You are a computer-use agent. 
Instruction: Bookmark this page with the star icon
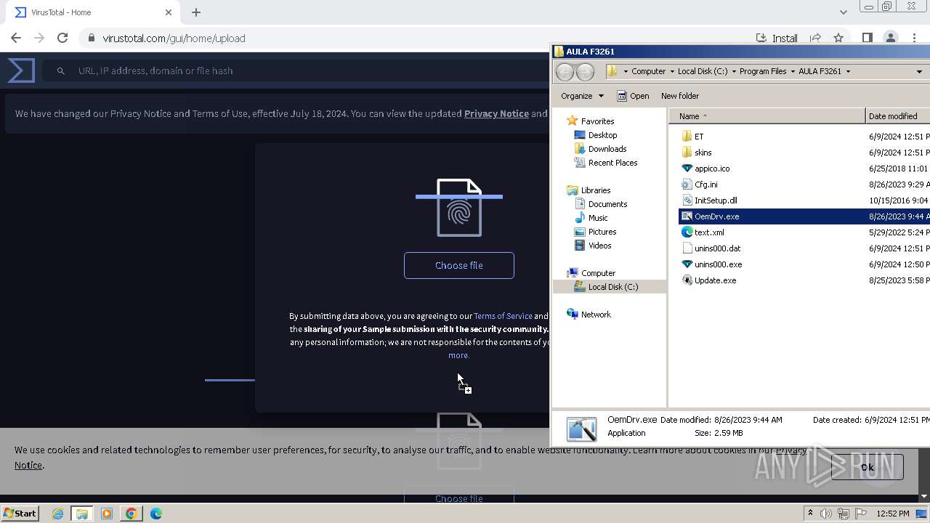point(838,38)
